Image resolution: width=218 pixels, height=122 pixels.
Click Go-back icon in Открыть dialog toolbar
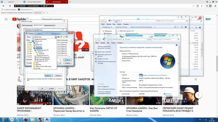pyautogui.click(x=58, y=37)
